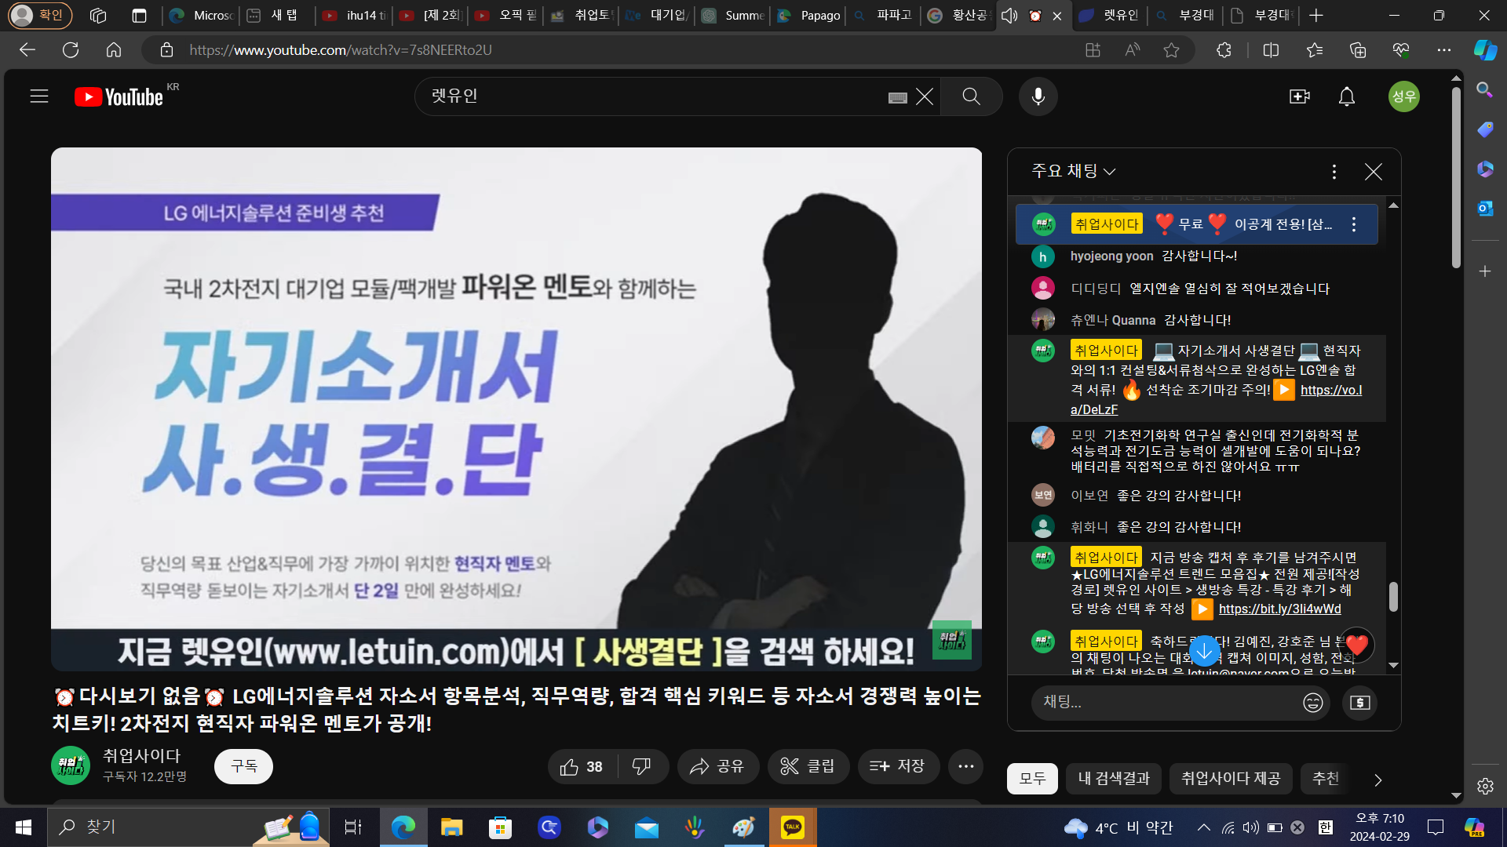Open the chat emoji picker

coord(1312,703)
